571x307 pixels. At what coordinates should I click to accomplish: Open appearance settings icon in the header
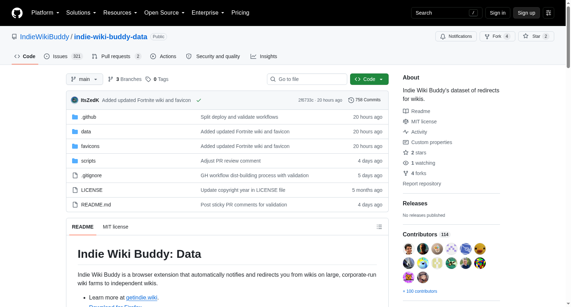(549, 13)
